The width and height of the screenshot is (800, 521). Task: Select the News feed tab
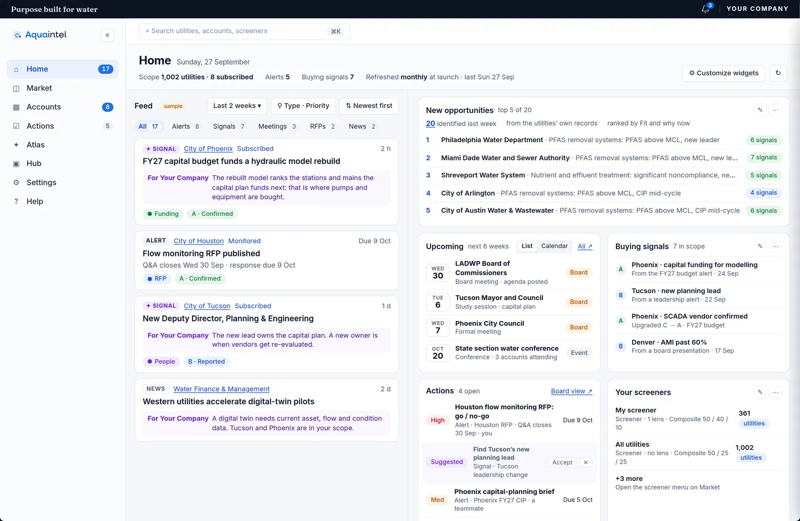(x=362, y=126)
